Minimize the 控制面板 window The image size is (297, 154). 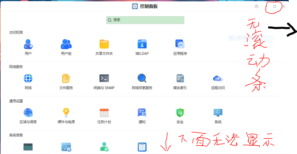pyautogui.click(x=266, y=6)
